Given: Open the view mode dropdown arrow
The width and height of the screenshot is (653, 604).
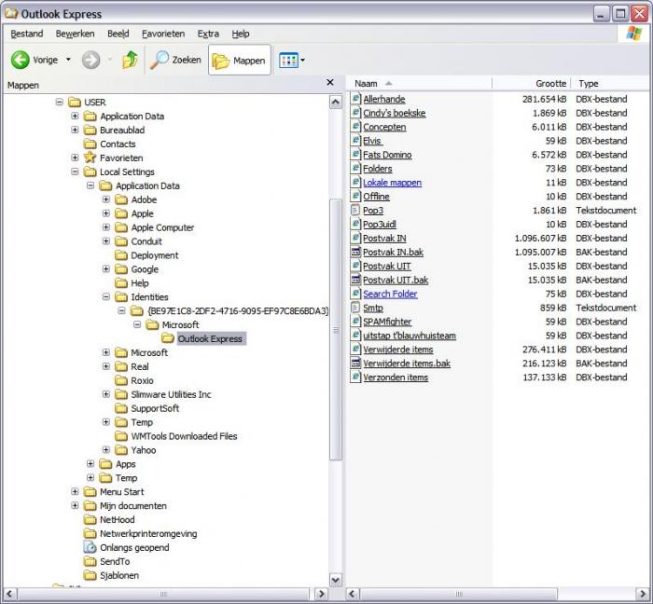Looking at the screenshot, I should pyautogui.click(x=303, y=61).
